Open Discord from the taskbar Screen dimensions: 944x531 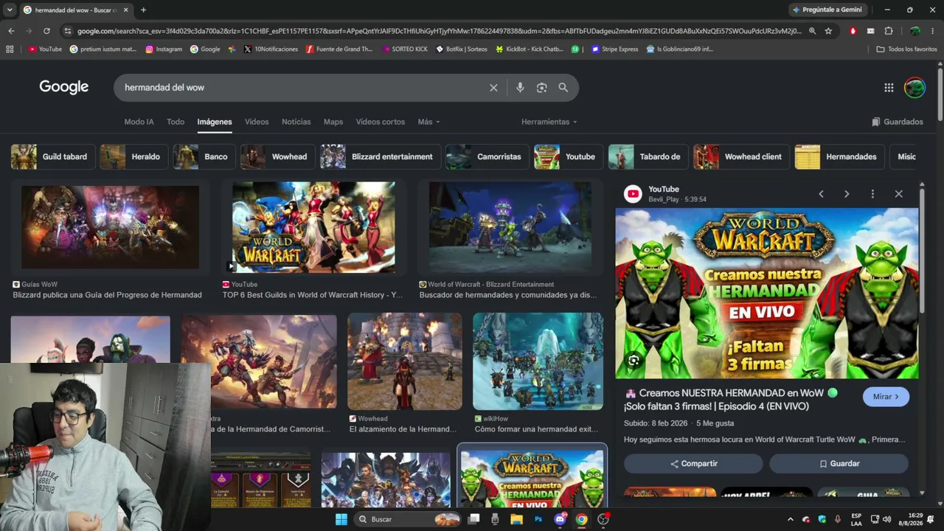[560, 519]
